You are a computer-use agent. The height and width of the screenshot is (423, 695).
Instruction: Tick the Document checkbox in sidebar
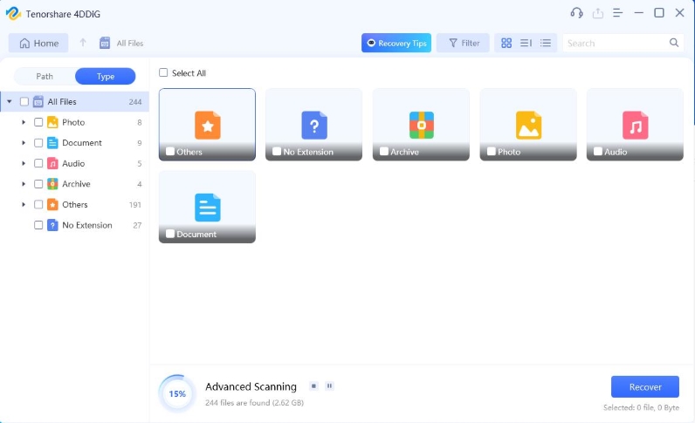point(38,143)
